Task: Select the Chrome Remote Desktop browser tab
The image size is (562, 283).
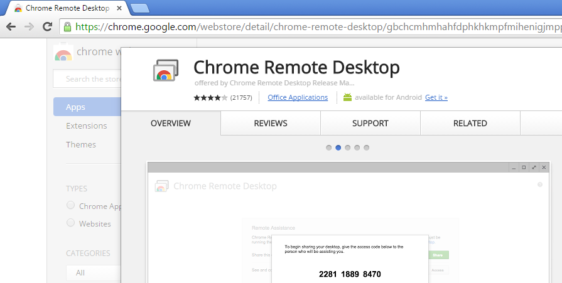Action: 67,8
